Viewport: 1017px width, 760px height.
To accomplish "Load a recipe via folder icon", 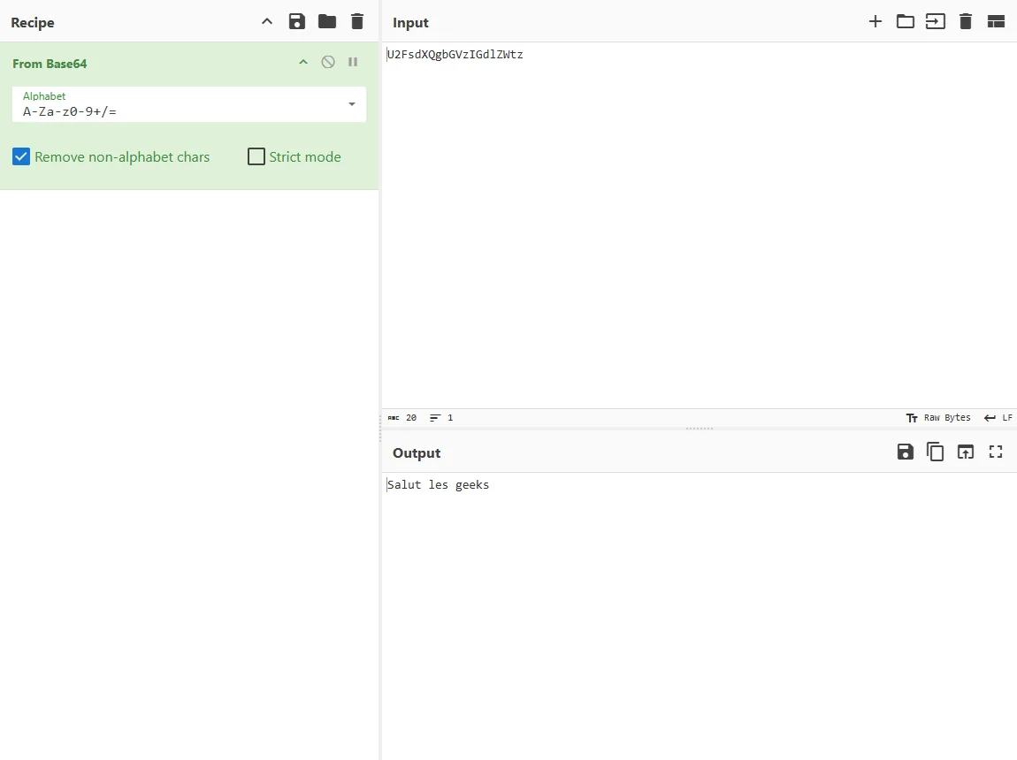I will (327, 21).
